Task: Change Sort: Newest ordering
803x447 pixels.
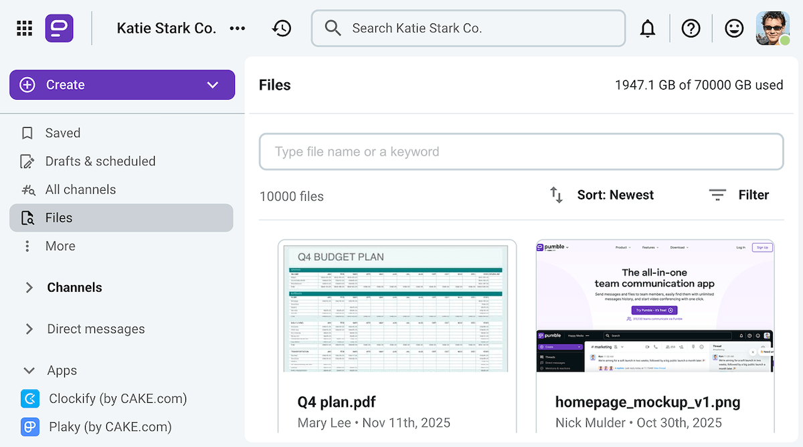Action: coord(615,195)
